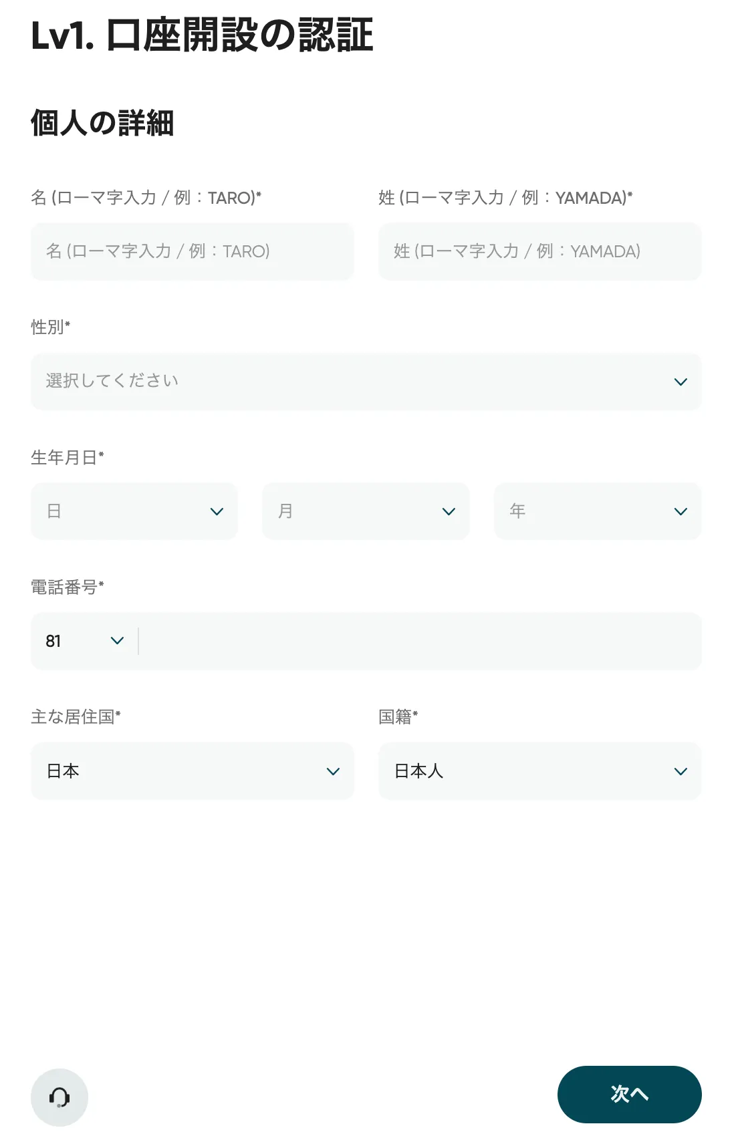Click the last name YAMADA input field

(x=539, y=252)
